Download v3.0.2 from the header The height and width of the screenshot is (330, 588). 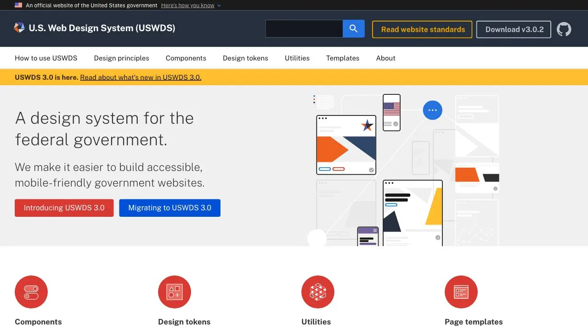(x=514, y=29)
